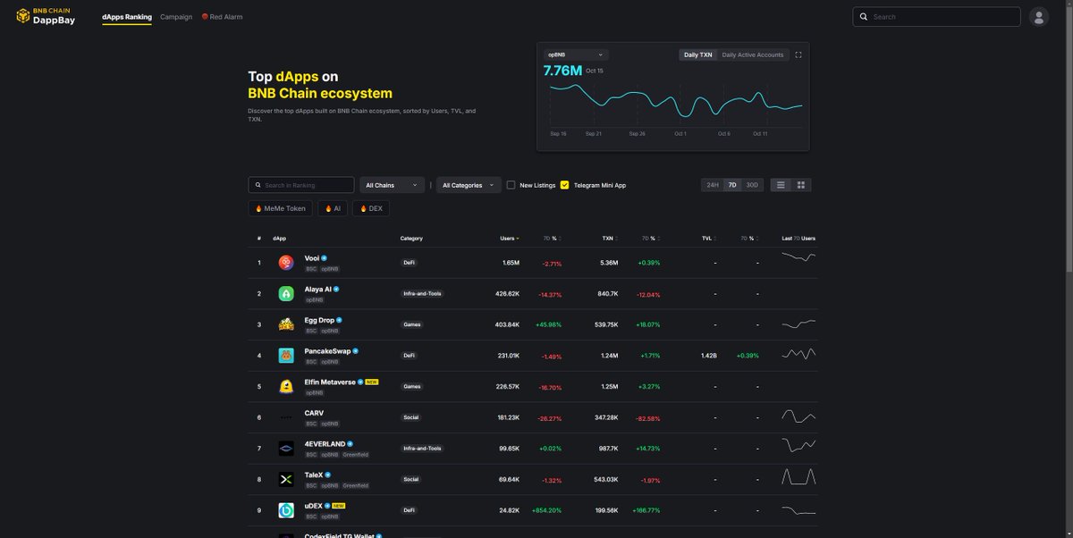Uncheck the Telegram Mini App checkbox

pos(564,185)
